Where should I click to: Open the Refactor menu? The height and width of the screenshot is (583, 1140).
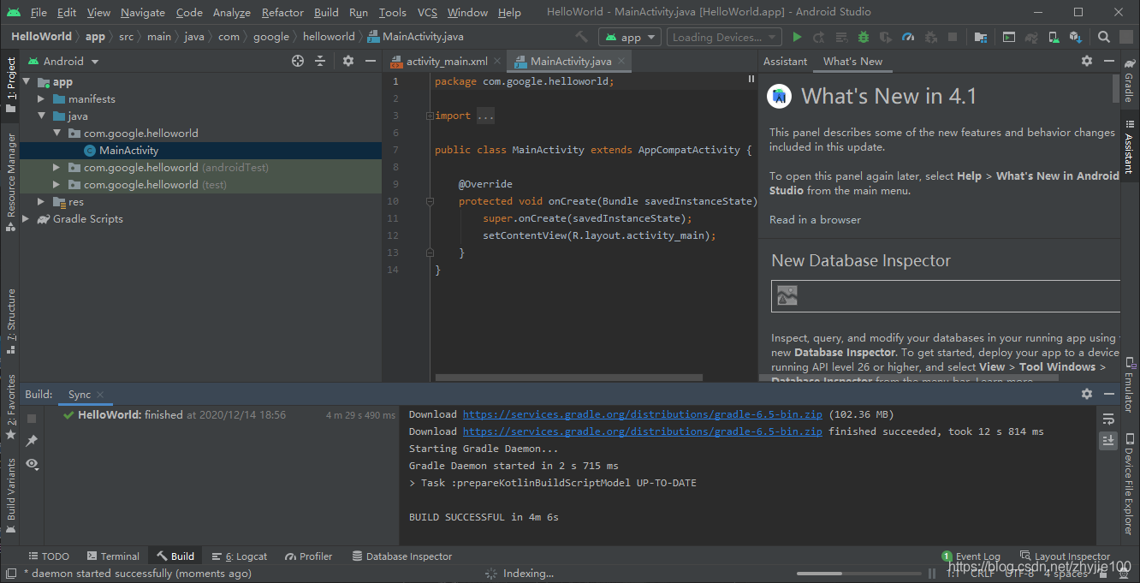pos(282,12)
